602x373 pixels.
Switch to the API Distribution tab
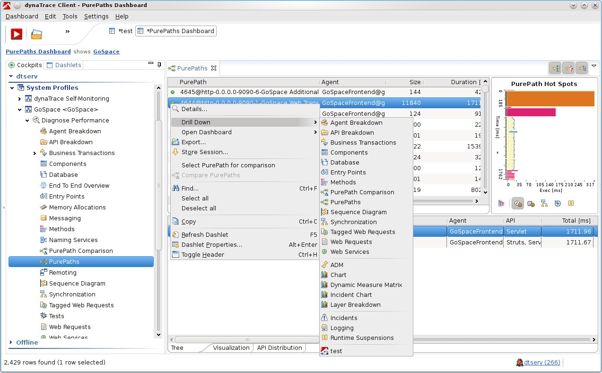(x=279, y=347)
